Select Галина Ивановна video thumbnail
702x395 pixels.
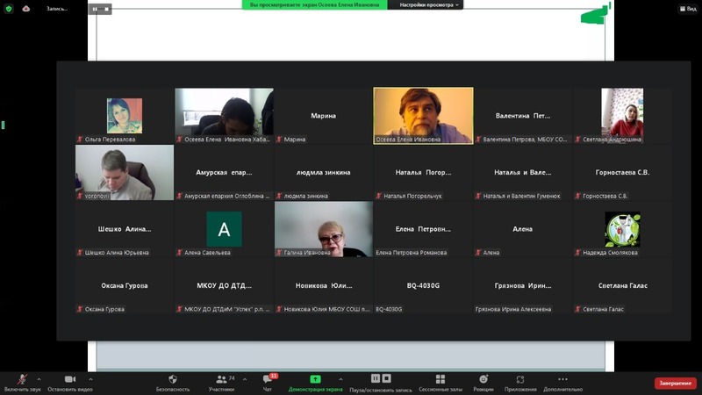(x=324, y=229)
